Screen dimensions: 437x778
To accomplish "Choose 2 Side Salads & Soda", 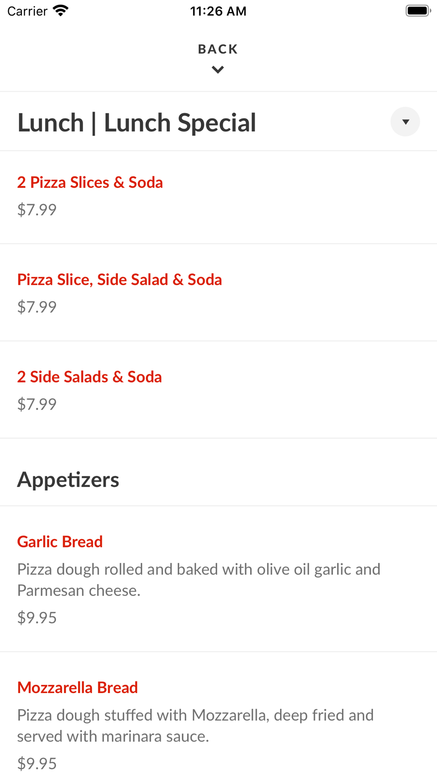I will pos(90,377).
